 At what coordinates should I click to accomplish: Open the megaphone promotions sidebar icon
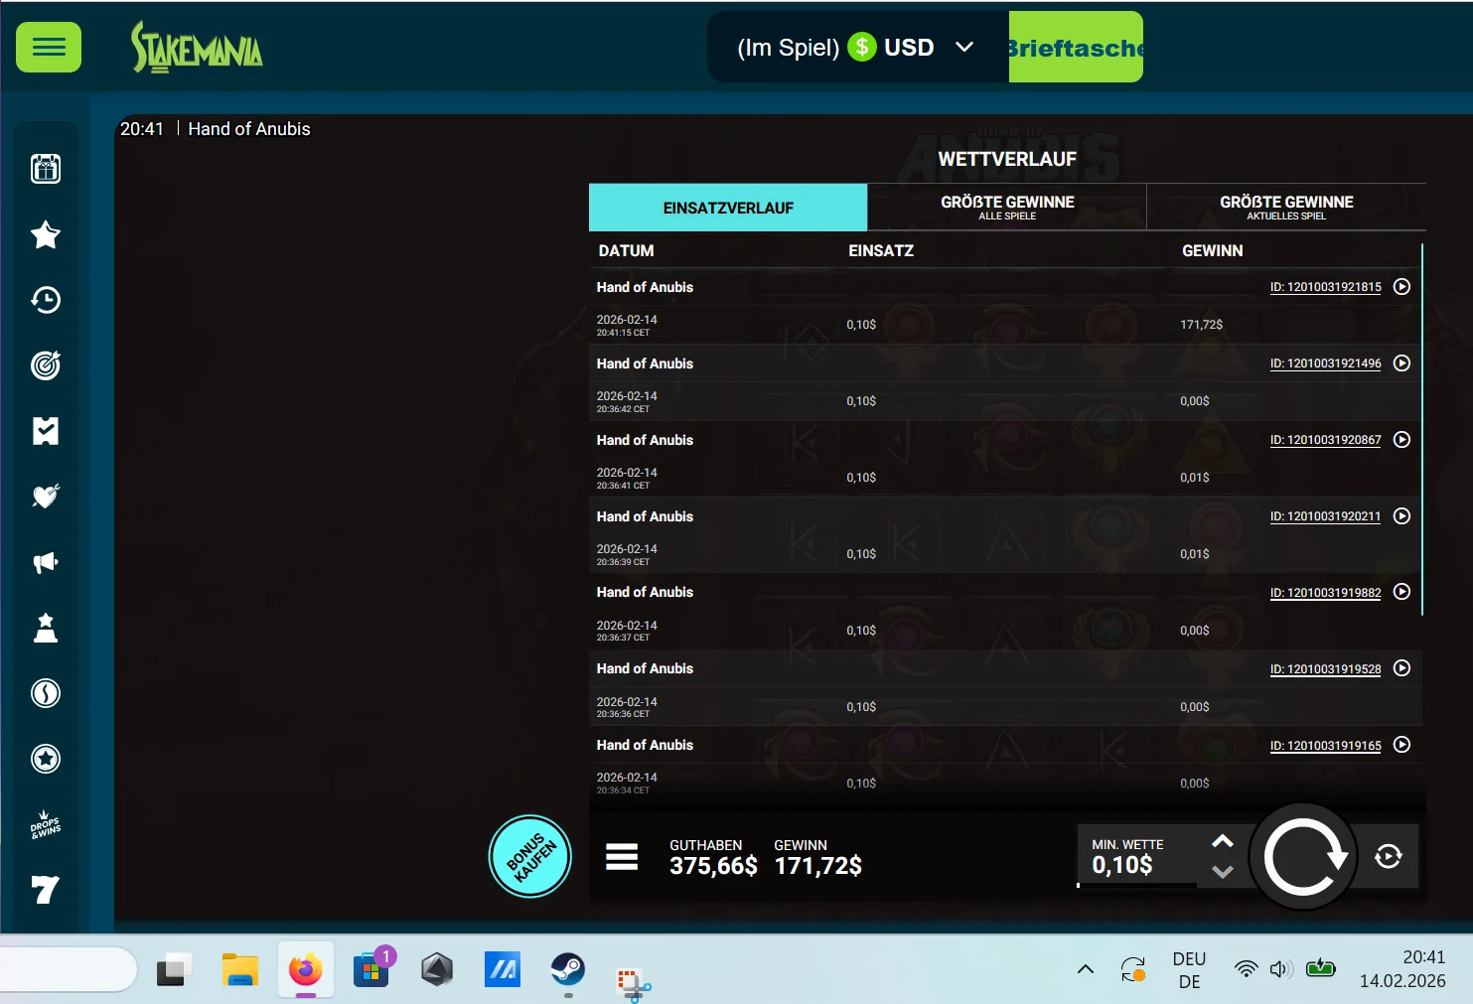pos(46,562)
